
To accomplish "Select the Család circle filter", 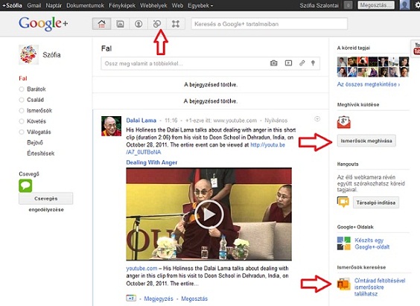I will [x=31, y=100].
